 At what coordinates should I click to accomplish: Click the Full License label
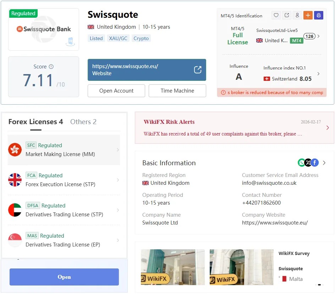(x=237, y=39)
